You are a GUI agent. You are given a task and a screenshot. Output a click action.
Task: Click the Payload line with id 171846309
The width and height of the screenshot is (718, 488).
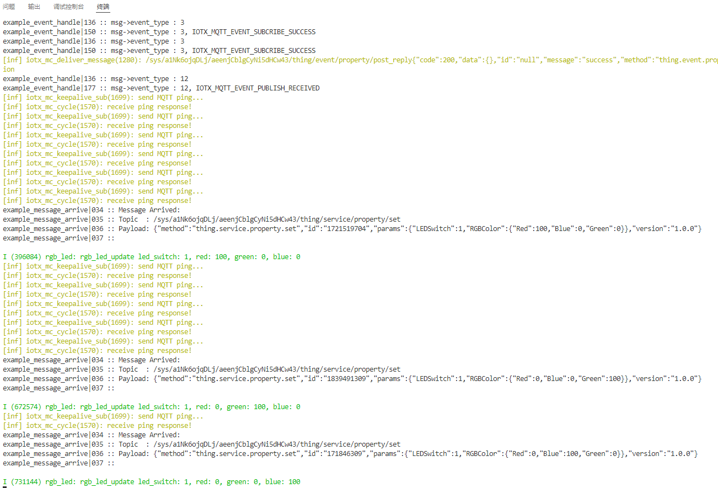pos(350,454)
